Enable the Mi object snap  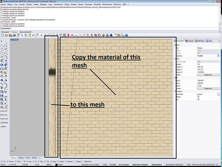pyautogui.click(x=22, y=161)
